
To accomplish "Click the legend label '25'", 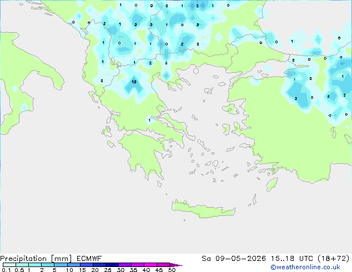I will (x=108, y=270).
